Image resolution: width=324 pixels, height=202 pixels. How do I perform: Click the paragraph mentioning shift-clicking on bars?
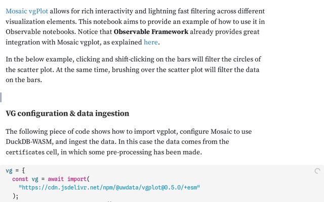133,70
